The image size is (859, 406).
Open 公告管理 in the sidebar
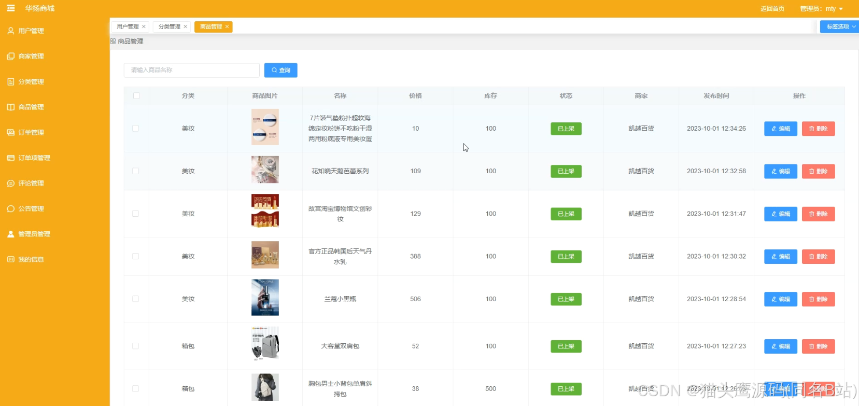point(26,208)
